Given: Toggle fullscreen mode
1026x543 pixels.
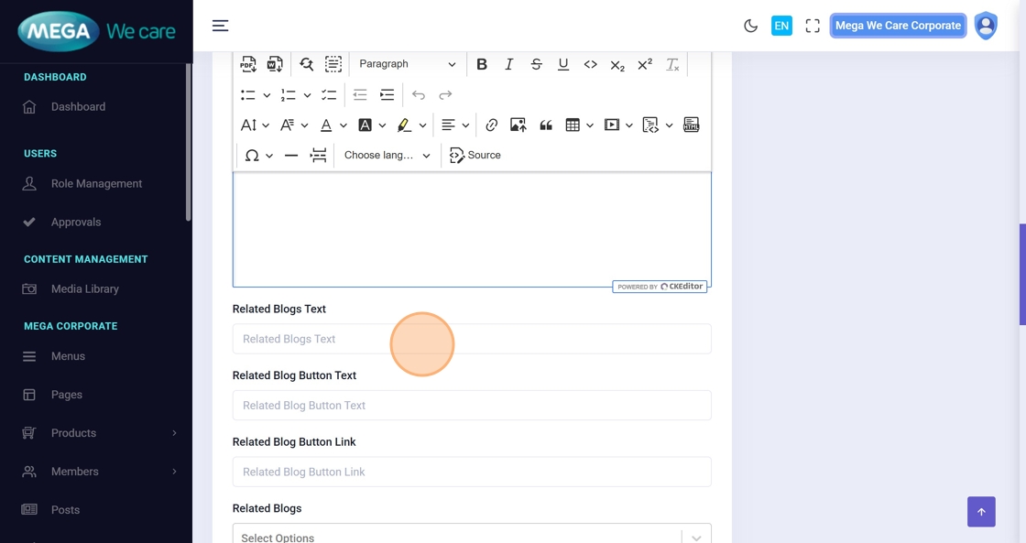Looking at the screenshot, I should tap(813, 26).
